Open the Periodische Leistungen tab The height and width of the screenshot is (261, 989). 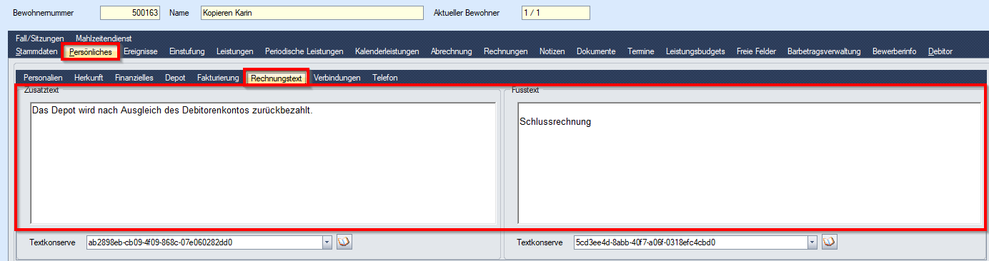(304, 51)
